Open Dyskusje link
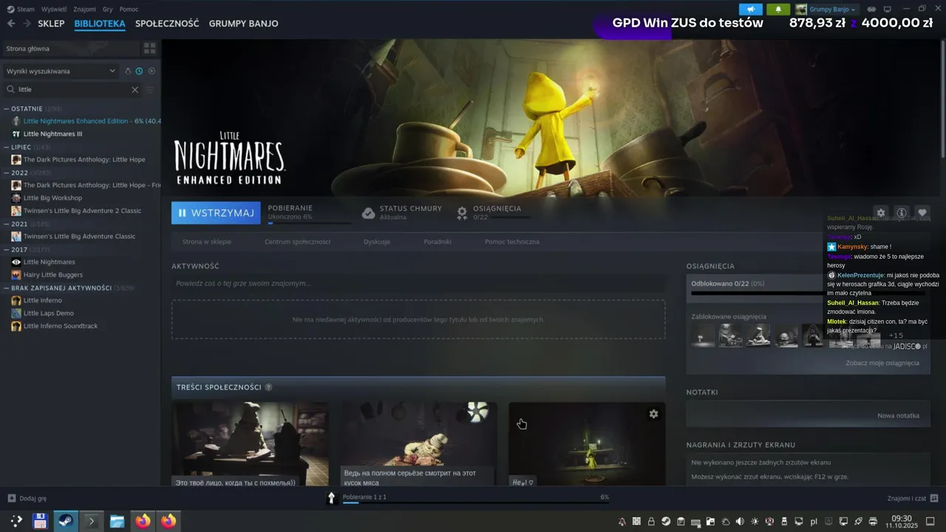The width and height of the screenshot is (946, 532). click(377, 242)
